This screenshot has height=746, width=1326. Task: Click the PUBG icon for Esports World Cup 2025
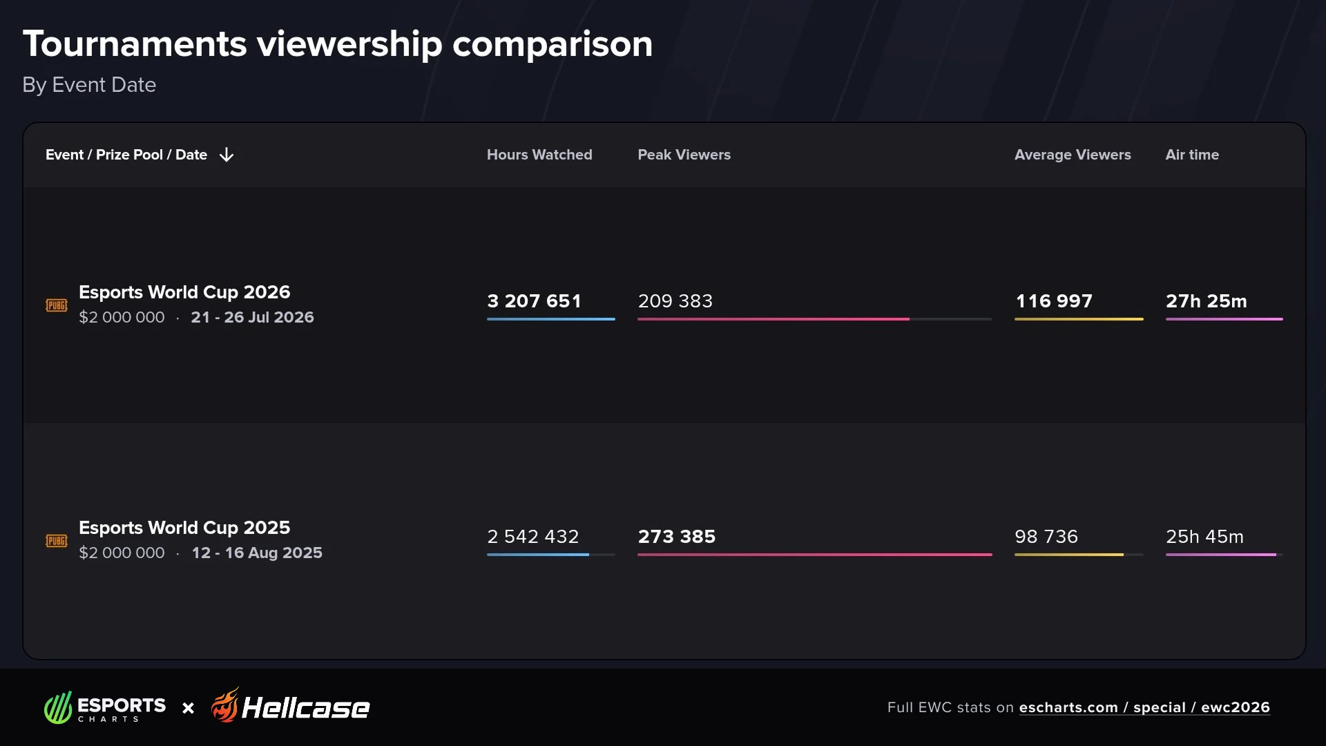coord(57,541)
